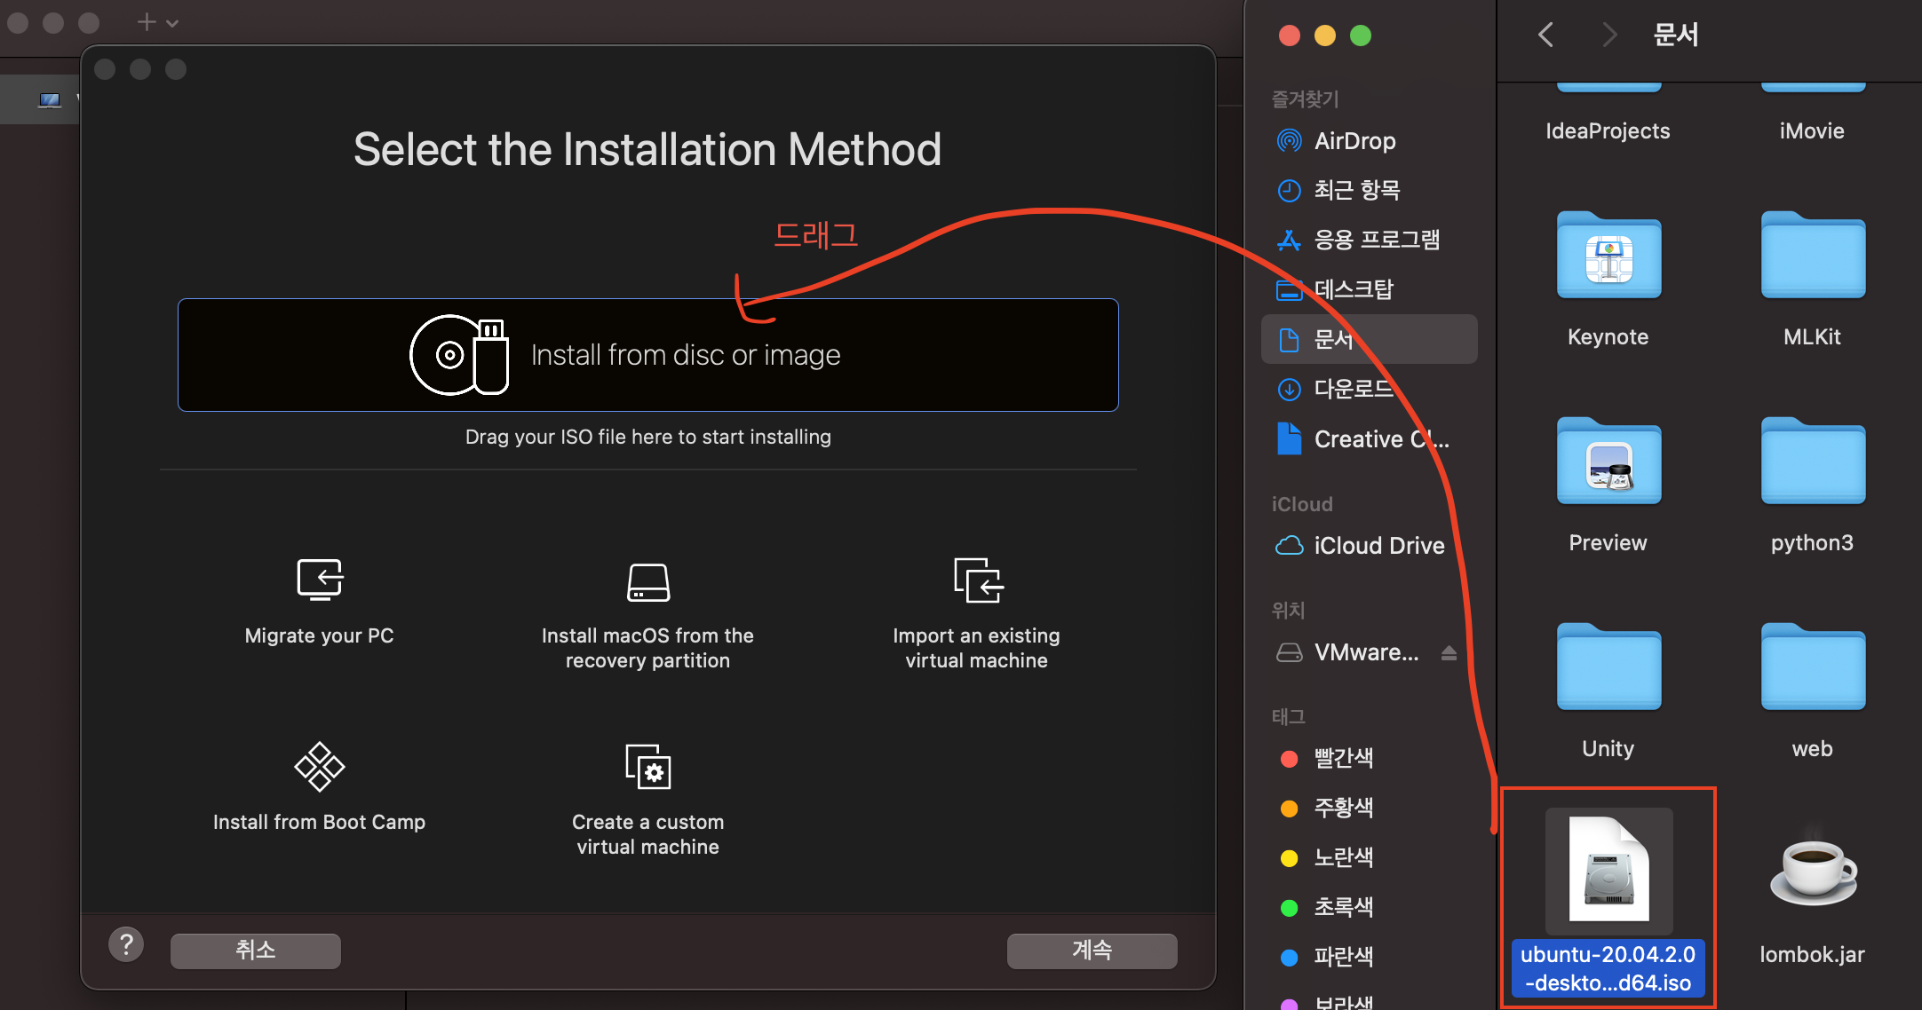Screen dimensions: 1922x1010
Task: Open the new tab plus dropdown chevron
Action: tap(172, 24)
